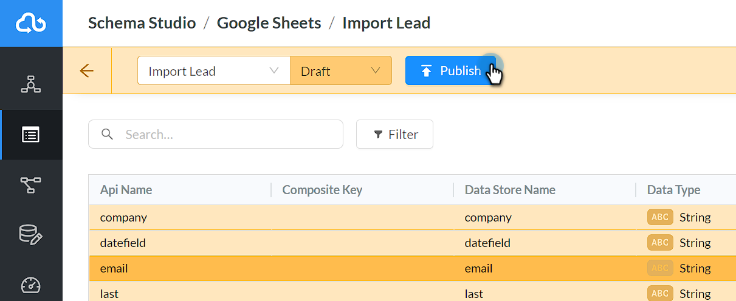Viewport: 736px width, 301px height.
Task: Click the search magnifier icon
Action: [x=108, y=134]
